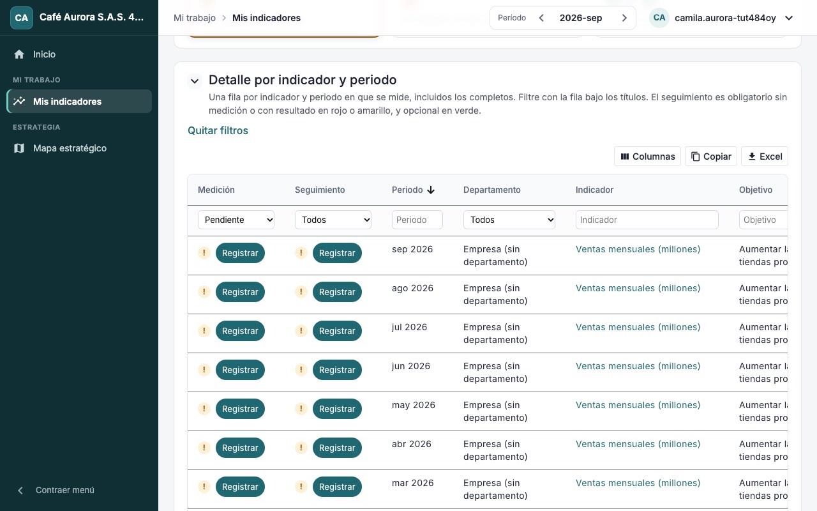Collapse the Detalle por indicador y periodo section
The width and height of the screenshot is (817, 511).
[x=195, y=81]
